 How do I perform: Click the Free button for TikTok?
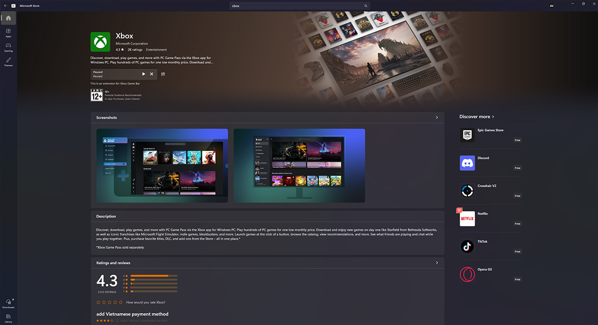(517, 252)
